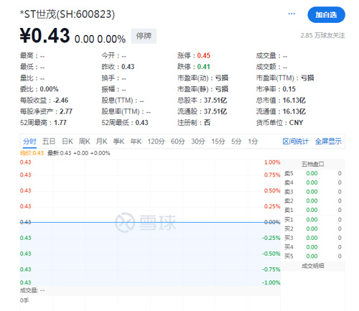Click the 涨停 value 0.45
Screen dimensions: 359x311
point(204,56)
